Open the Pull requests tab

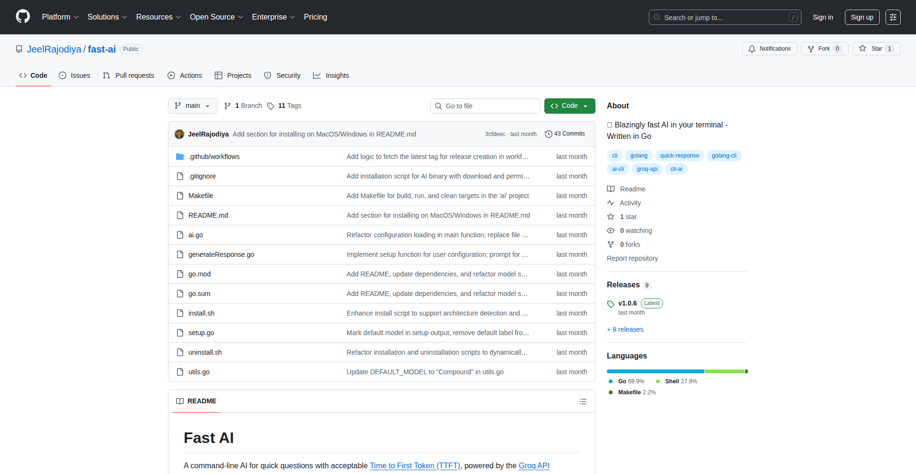click(128, 75)
